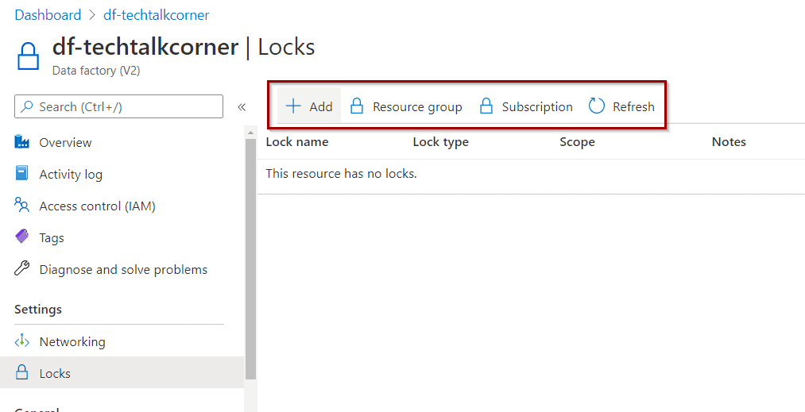Select Networking under Settings
The height and width of the screenshot is (412, 805).
click(x=72, y=341)
